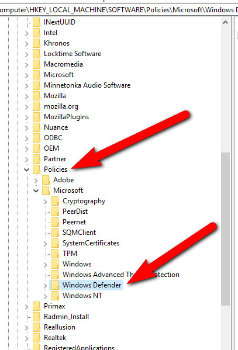The image size is (238, 350).
Task: Expand the Adobe key under Policies
Action: tap(36, 181)
